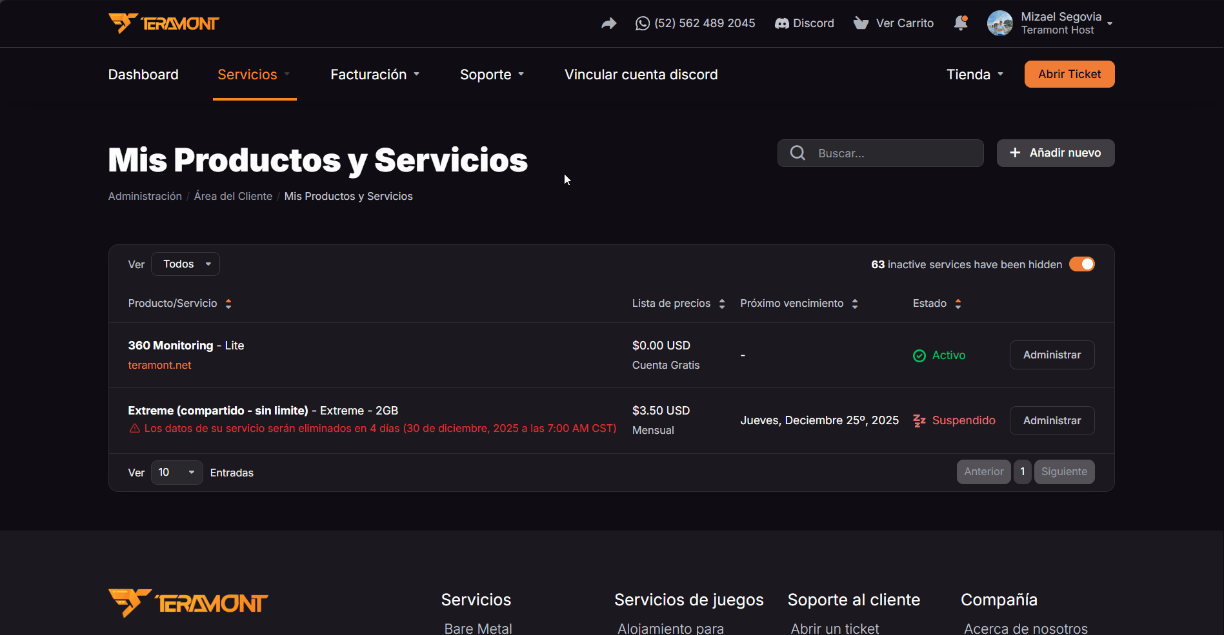Image resolution: width=1224 pixels, height=635 pixels.
Task: Go to Dashboard
Action: click(x=143, y=75)
